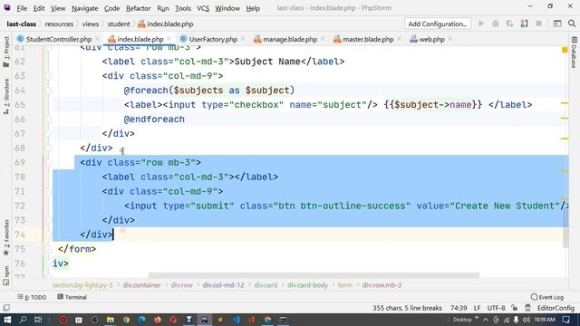Click the tool windows quick access icon
The width and height of the screenshot is (580, 326).
pyautogui.click(x=6, y=308)
